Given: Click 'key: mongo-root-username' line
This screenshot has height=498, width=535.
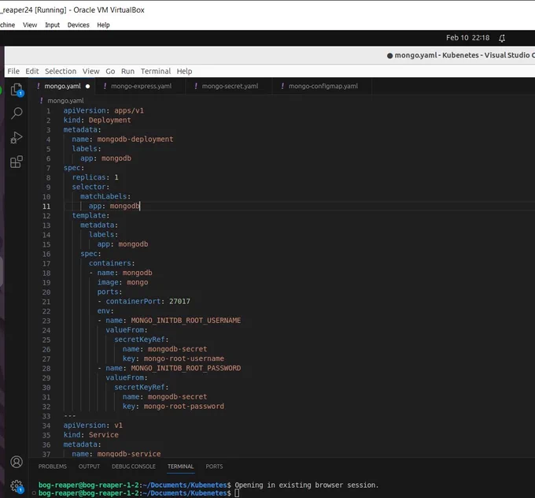Looking at the screenshot, I should coord(173,359).
